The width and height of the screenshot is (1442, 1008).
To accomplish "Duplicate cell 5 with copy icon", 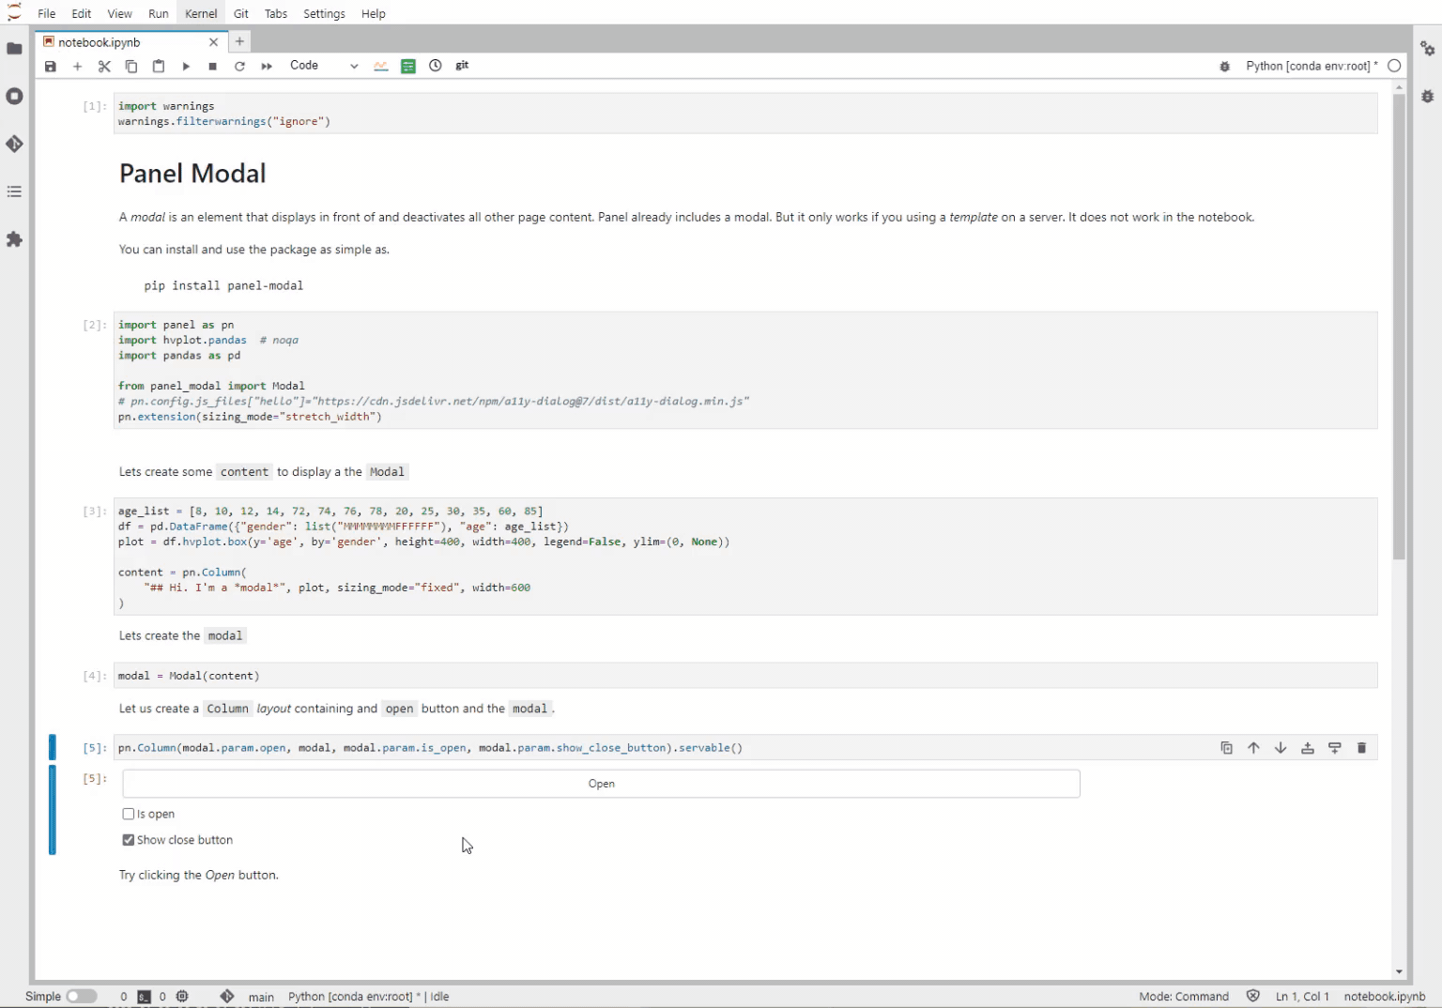I will pyautogui.click(x=1226, y=748).
